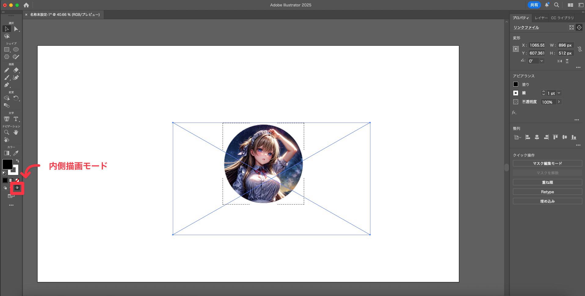Show more Align options
585x296 pixels.
(x=578, y=145)
